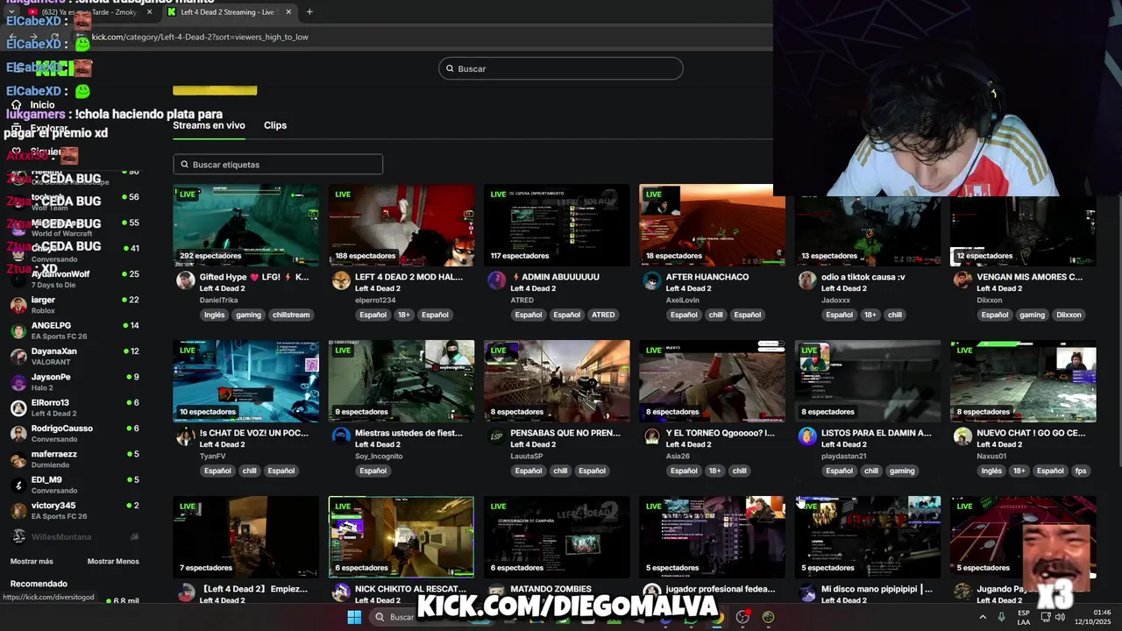
Task: Open the 292 espectadores Gifted Hype stream thumbnail
Action: click(x=246, y=225)
